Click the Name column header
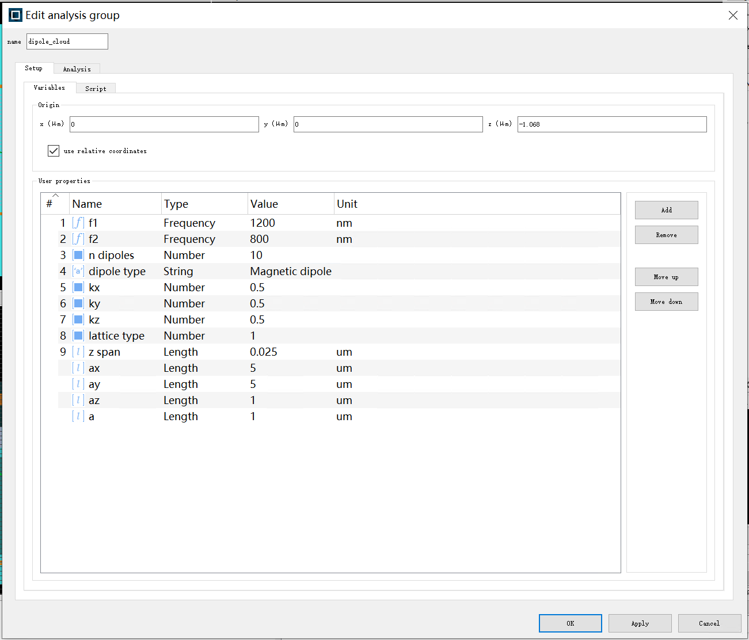This screenshot has height=640, width=749. pos(115,204)
